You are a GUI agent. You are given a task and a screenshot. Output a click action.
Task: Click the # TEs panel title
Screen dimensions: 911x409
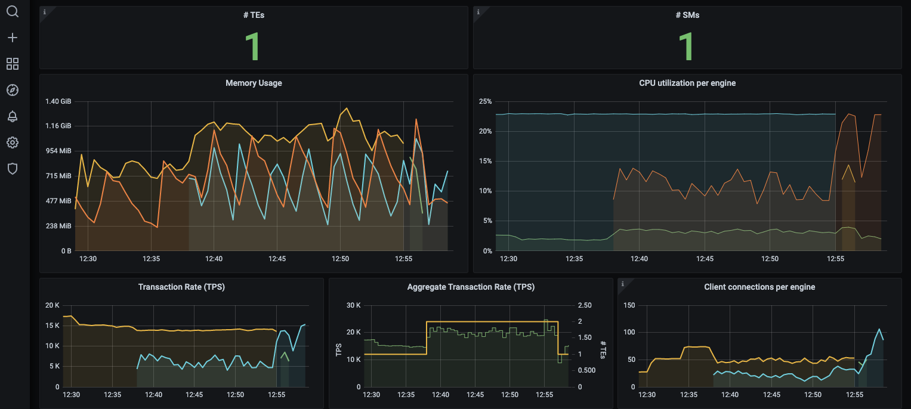254,16
